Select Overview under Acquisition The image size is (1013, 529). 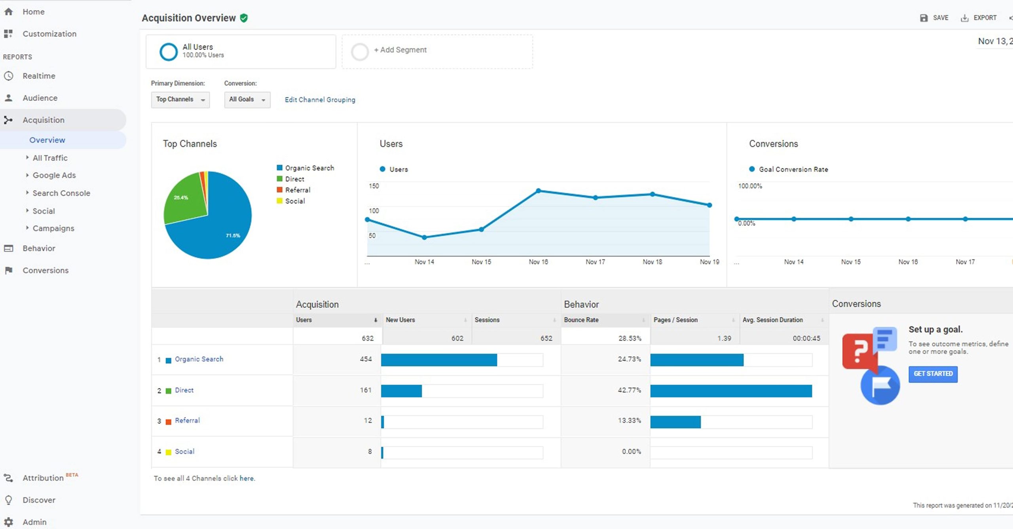pyautogui.click(x=47, y=140)
